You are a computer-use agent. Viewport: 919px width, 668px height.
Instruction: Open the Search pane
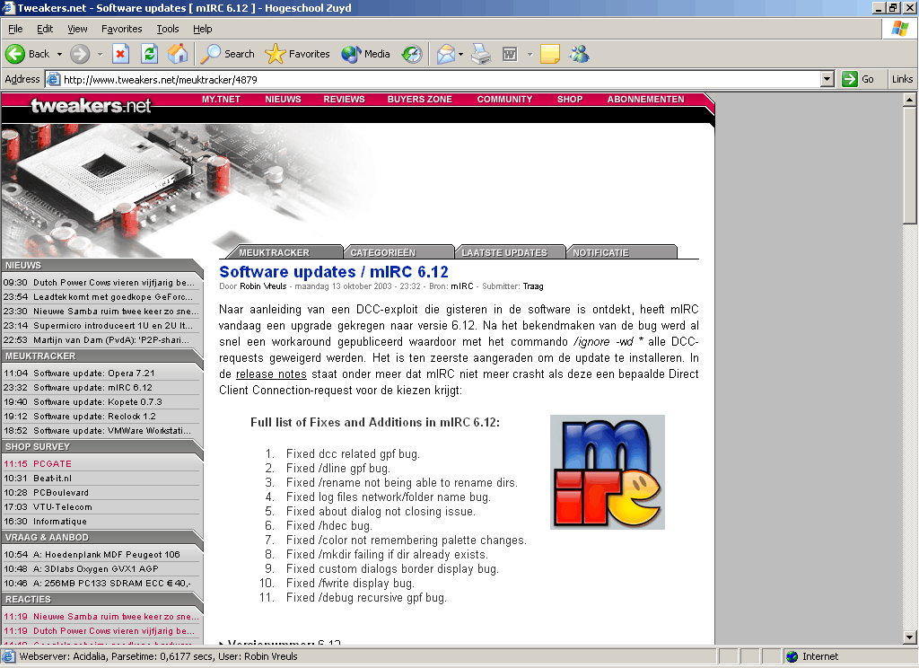[227, 54]
